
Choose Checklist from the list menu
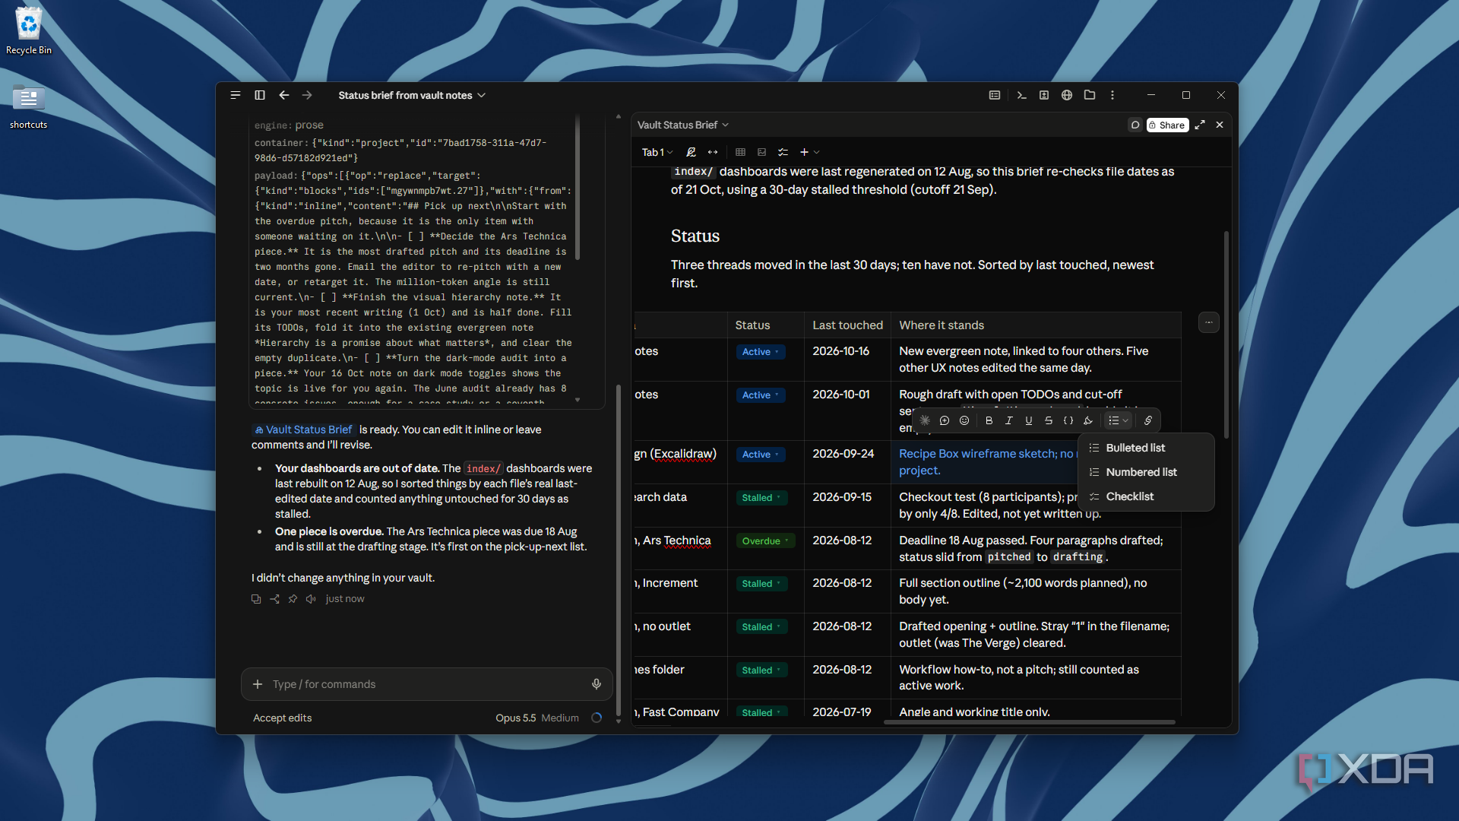pyautogui.click(x=1146, y=496)
